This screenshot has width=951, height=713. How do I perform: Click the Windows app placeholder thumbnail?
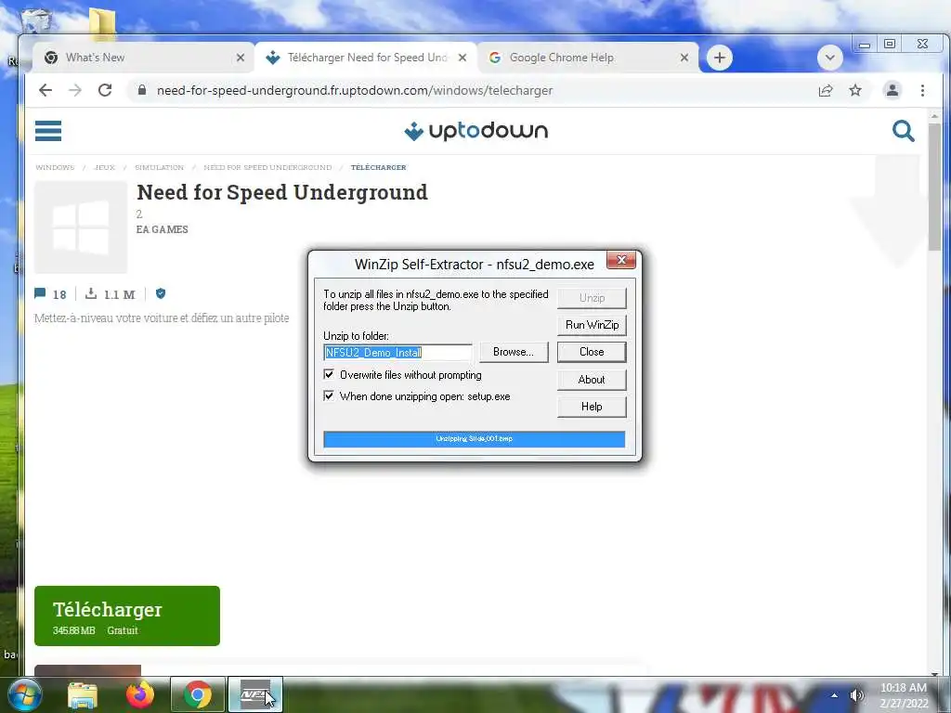pyautogui.click(x=81, y=227)
